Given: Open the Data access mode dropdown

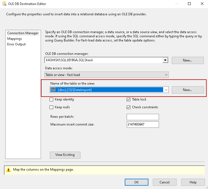Looking at the screenshot, I should pyautogui.click(x=166, y=75).
